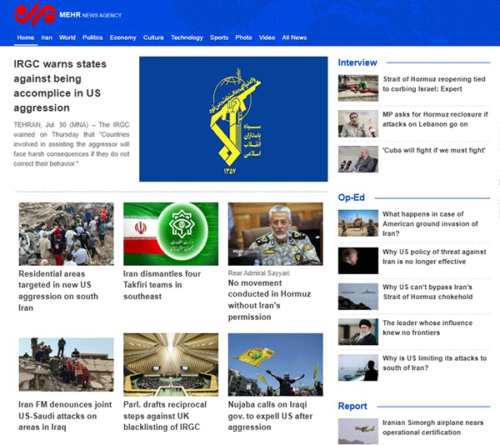Viewport: 500px width, 445px height.
Task: Click the silhouette and ship thumbnail in Op-Ed
Action: [x=358, y=367]
